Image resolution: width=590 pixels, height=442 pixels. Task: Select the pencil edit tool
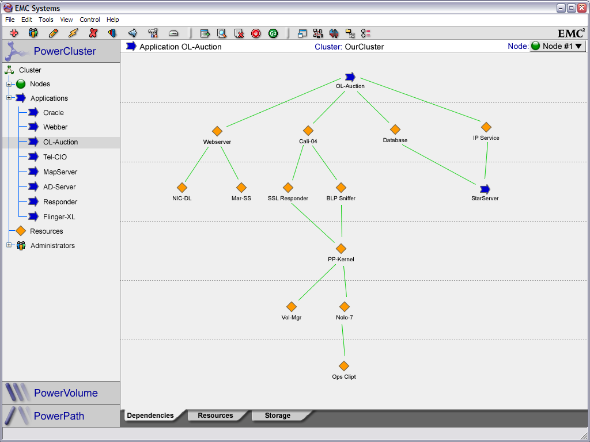pos(54,33)
